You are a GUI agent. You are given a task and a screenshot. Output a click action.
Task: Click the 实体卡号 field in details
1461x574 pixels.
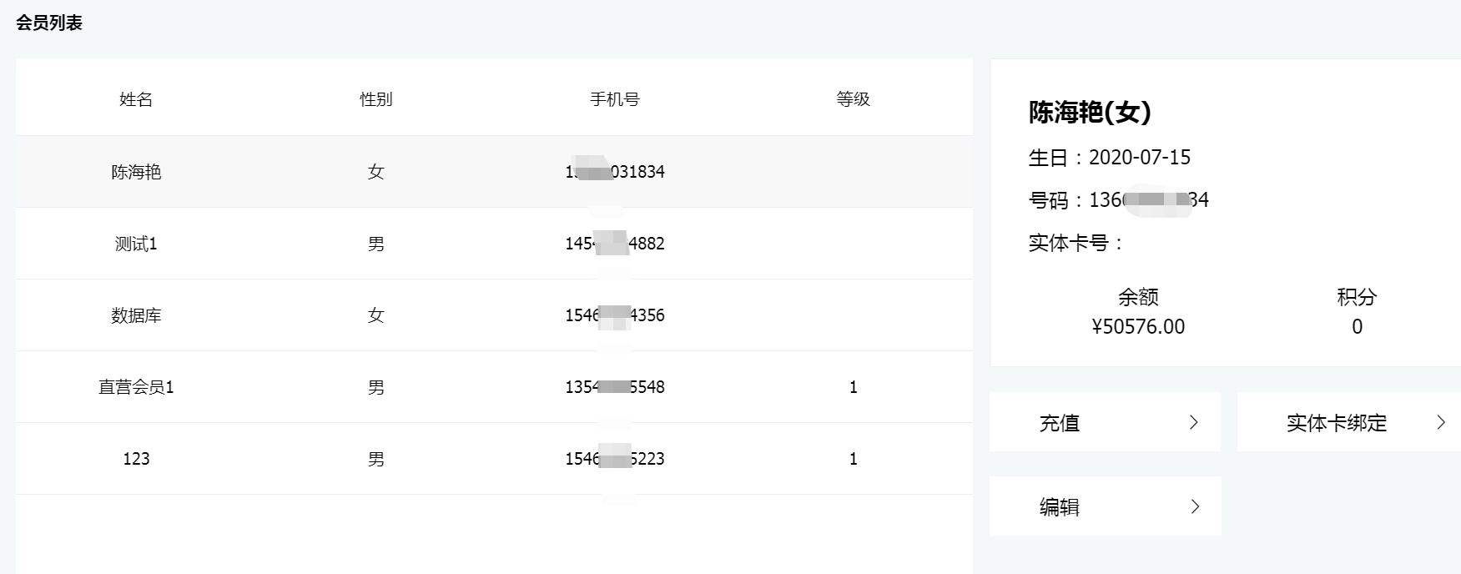1076,243
